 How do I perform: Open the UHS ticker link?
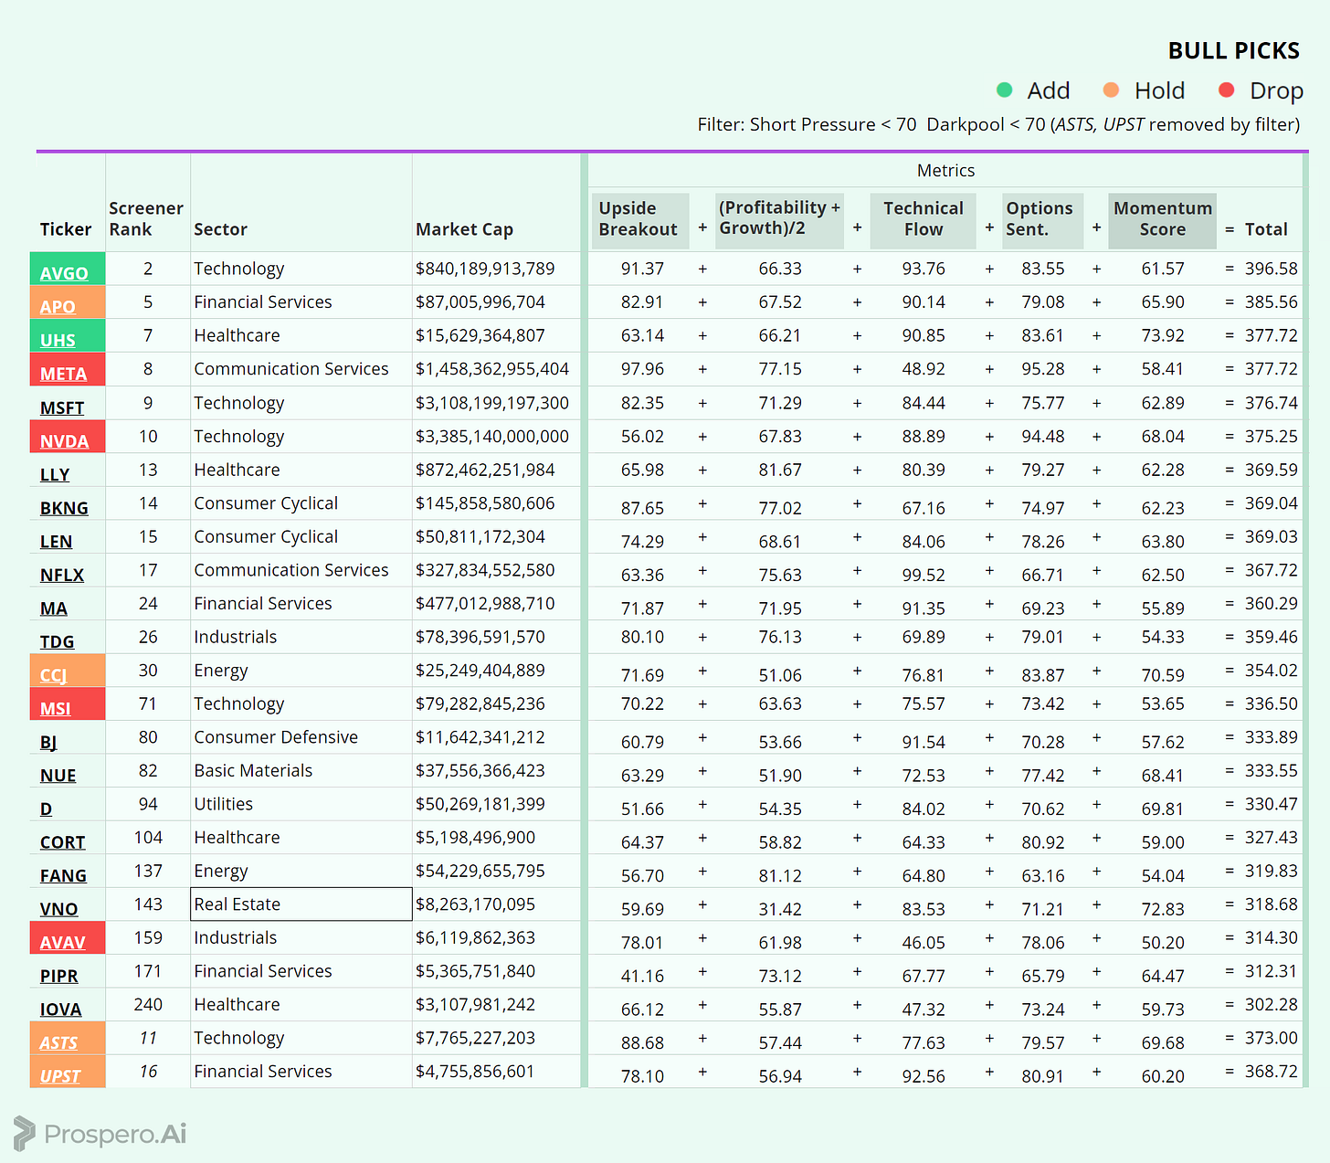pos(58,340)
